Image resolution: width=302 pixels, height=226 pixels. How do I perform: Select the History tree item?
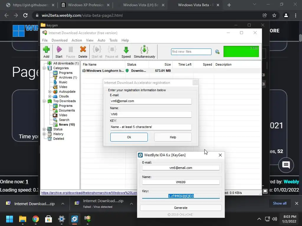click(58, 134)
